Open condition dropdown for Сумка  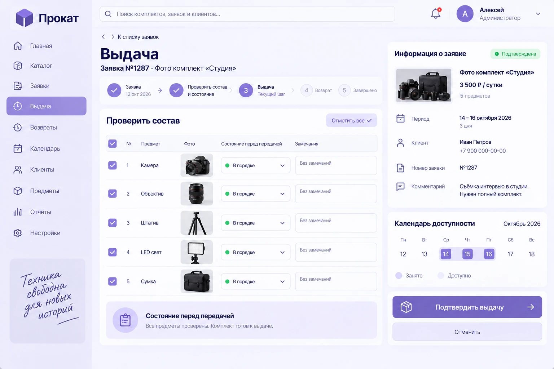pos(255,281)
